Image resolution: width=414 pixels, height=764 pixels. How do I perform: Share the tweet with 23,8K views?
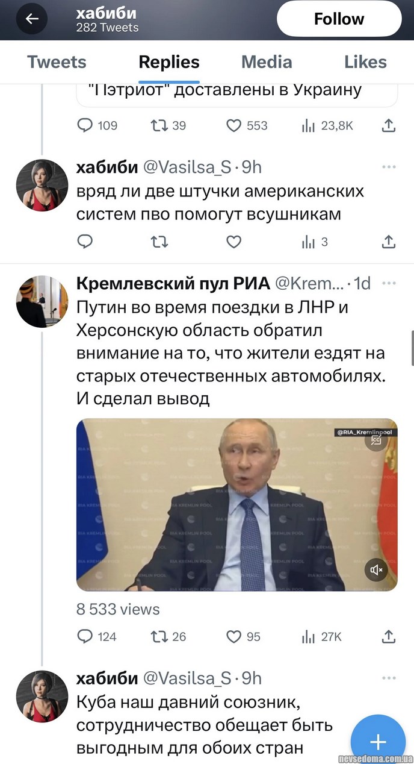(389, 125)
